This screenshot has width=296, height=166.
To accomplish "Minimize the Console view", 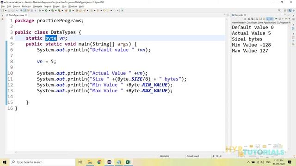I will pyautogui.click(x=285, y=14).
